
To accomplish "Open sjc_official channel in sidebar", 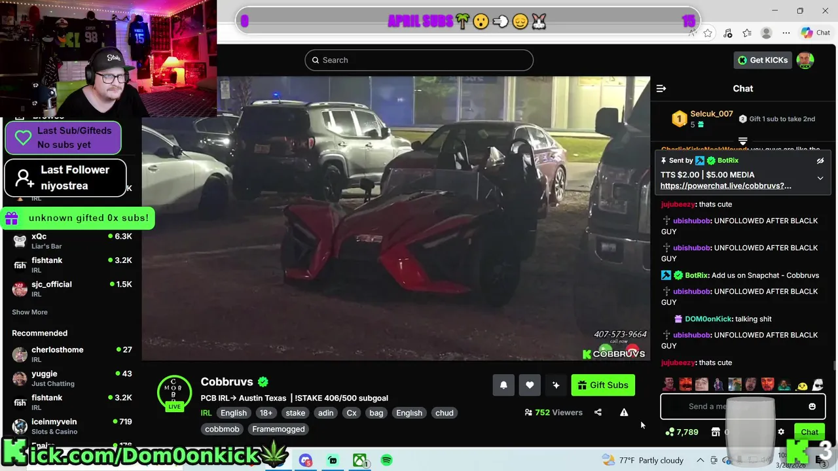I will [x=72, y=288].
